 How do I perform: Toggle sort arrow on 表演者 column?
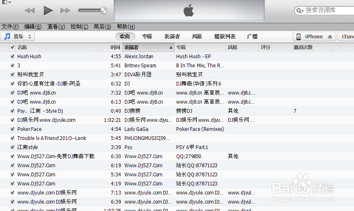pos(171,47)
